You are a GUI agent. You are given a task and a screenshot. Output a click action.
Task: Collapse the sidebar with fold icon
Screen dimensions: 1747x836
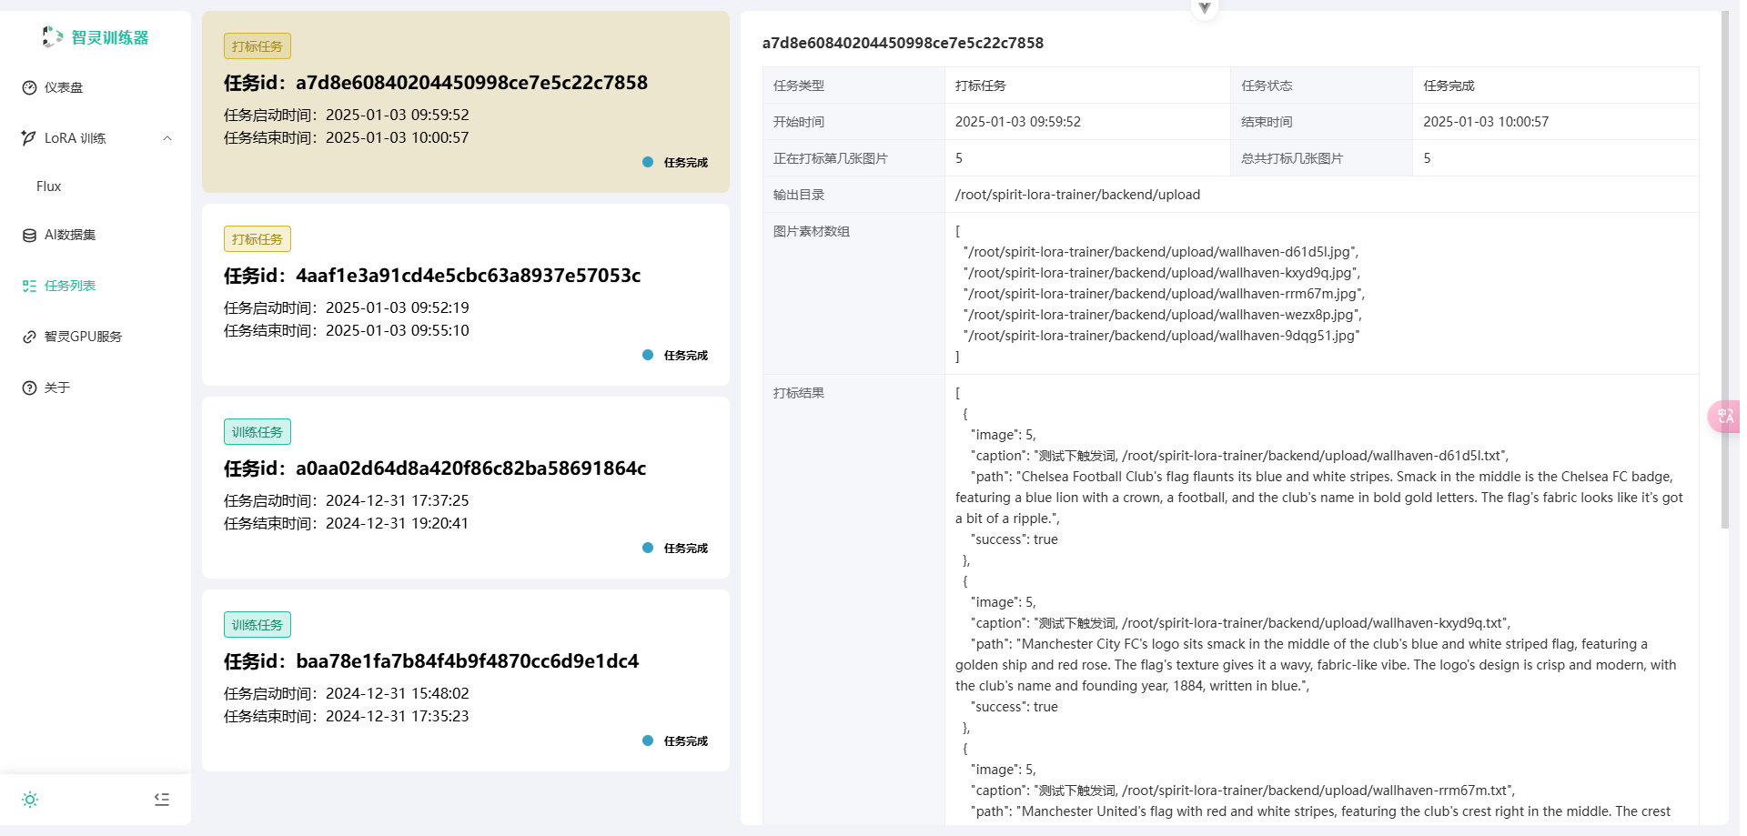coord(162,800)
